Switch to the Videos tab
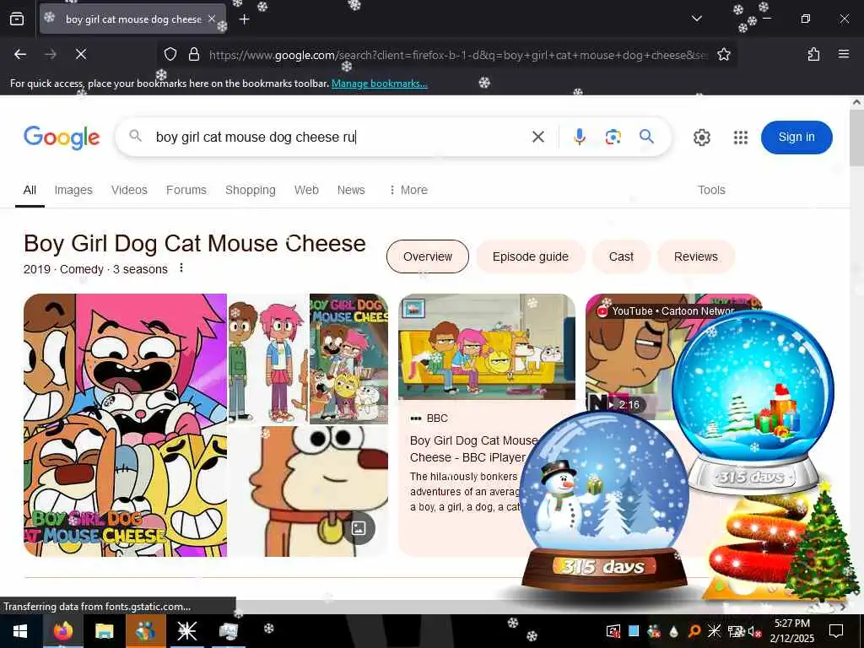 click(x=129, y=190)
